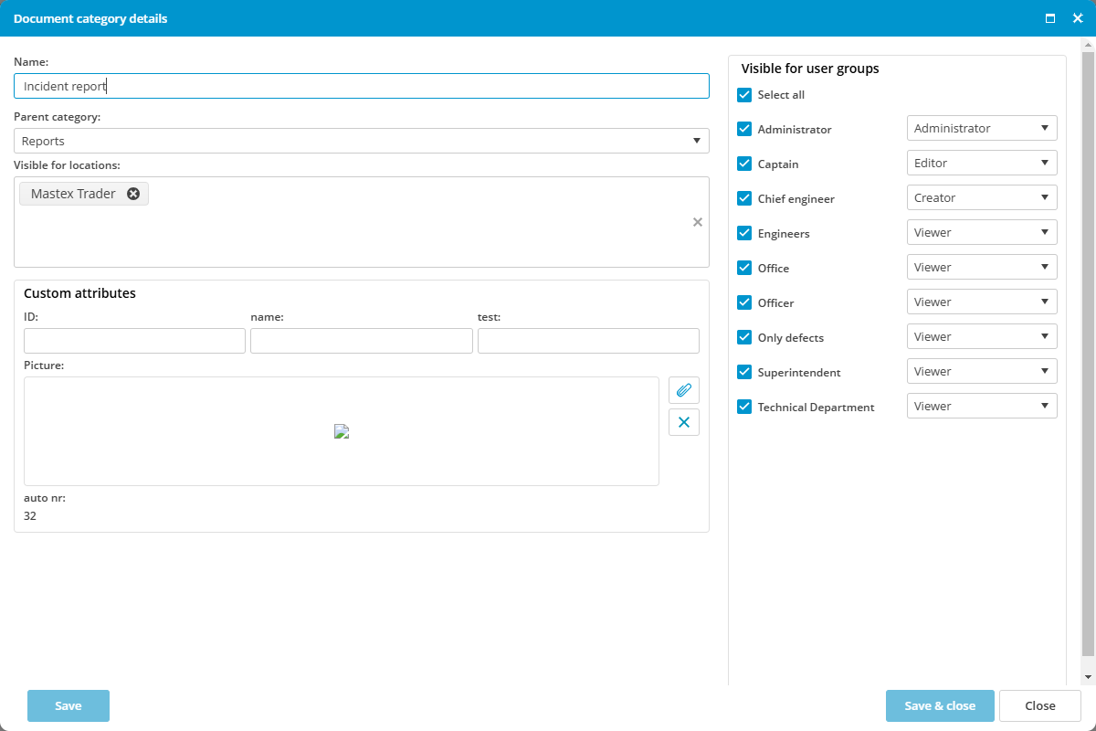Click the broken picture placeholder image
The image size is (1096, 731).
pyautogui.click(x=342, y=431)
